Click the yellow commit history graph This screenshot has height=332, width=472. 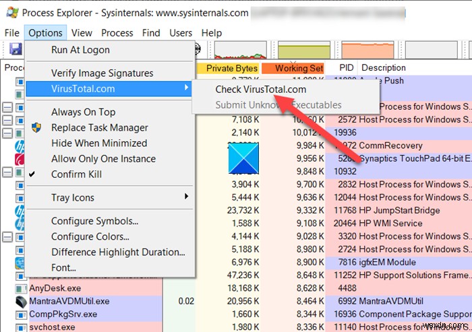click(304, 50)
